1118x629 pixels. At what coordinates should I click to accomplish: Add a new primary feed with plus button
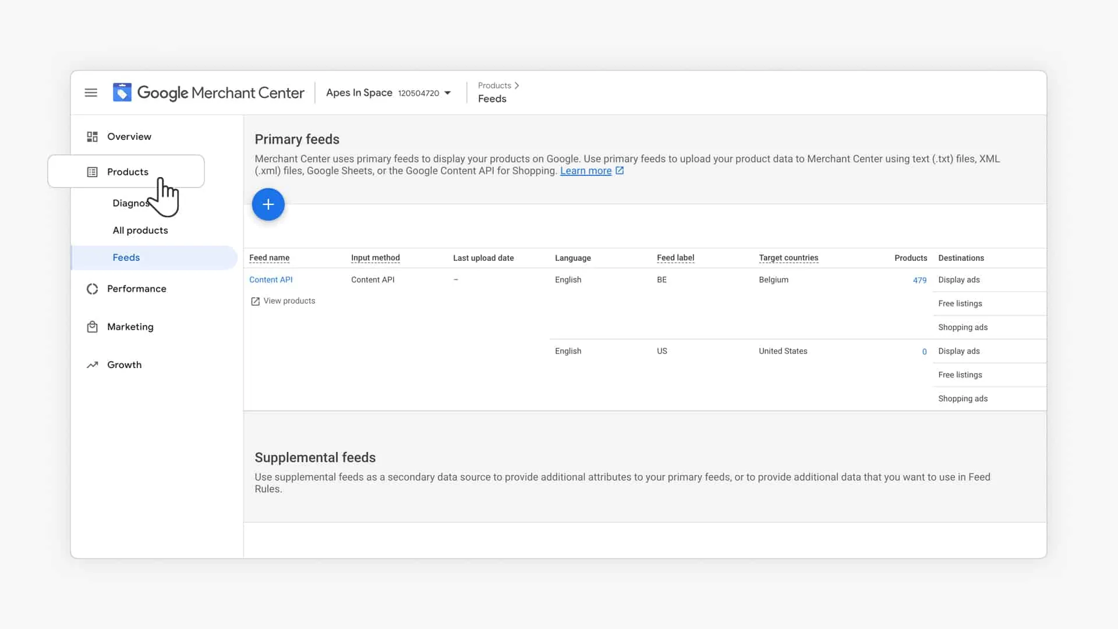[268, 204]
